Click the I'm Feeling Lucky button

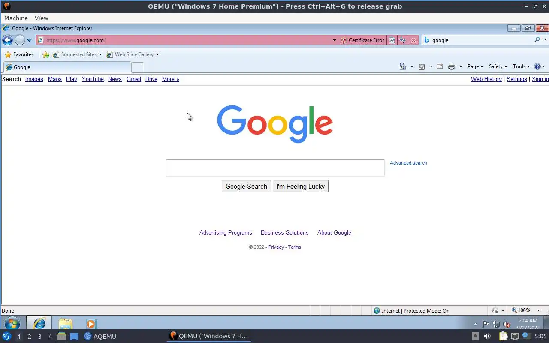click(300, 187)
